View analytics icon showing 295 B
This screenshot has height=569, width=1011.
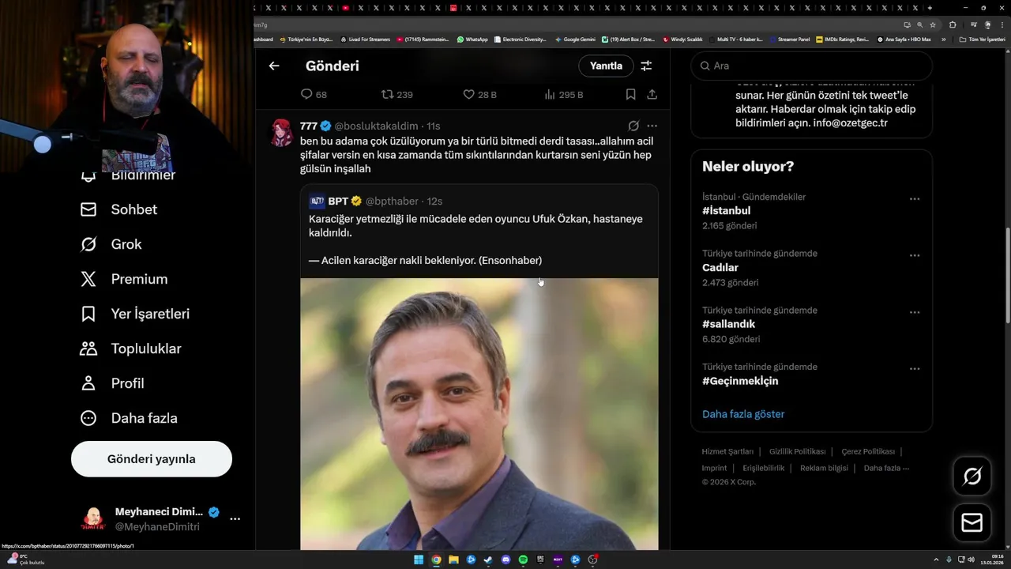pos(550,94)
